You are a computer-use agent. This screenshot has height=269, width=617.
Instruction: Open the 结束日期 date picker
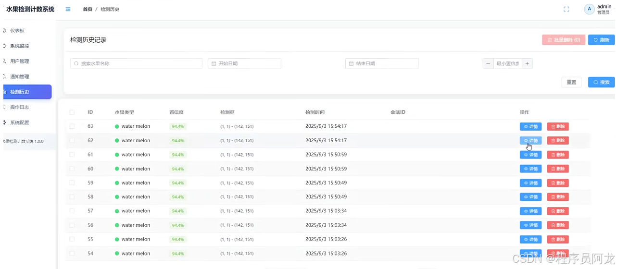(x=382, y=63)
